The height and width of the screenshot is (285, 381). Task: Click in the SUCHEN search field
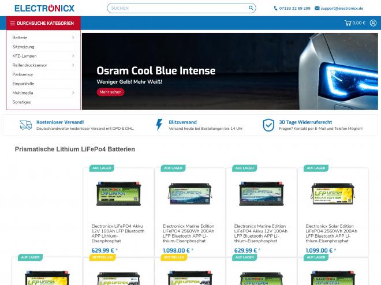(181, 8)
